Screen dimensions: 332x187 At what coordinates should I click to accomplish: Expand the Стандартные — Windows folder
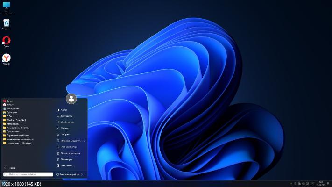(17, 143)
